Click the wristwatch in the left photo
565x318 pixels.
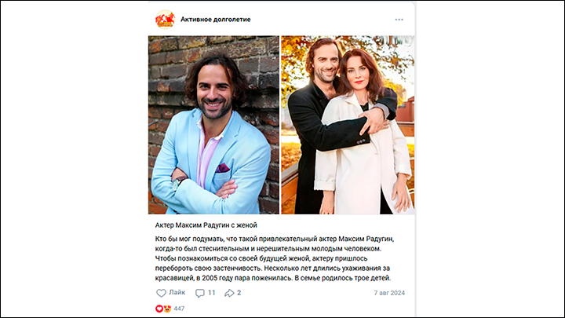coord(177,183)
